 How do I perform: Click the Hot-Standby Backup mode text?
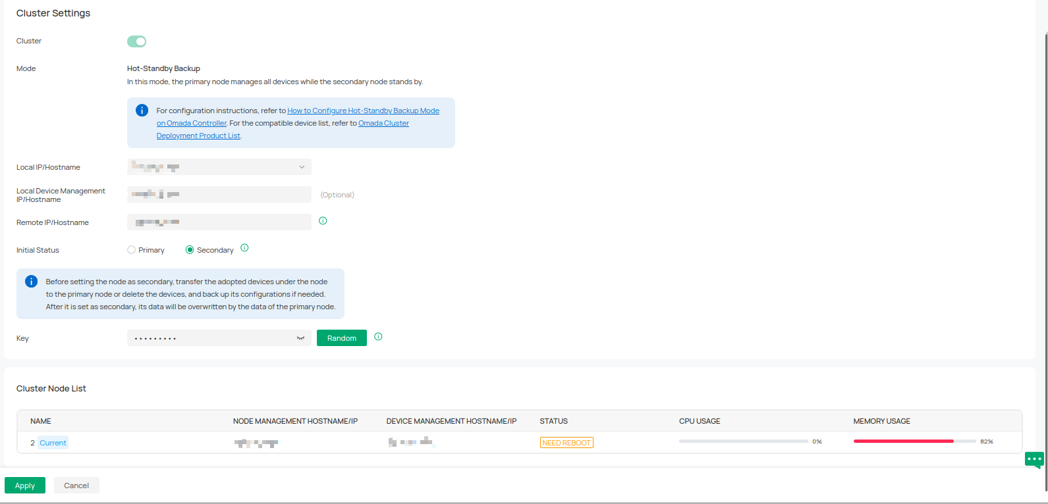coord(163,68)
